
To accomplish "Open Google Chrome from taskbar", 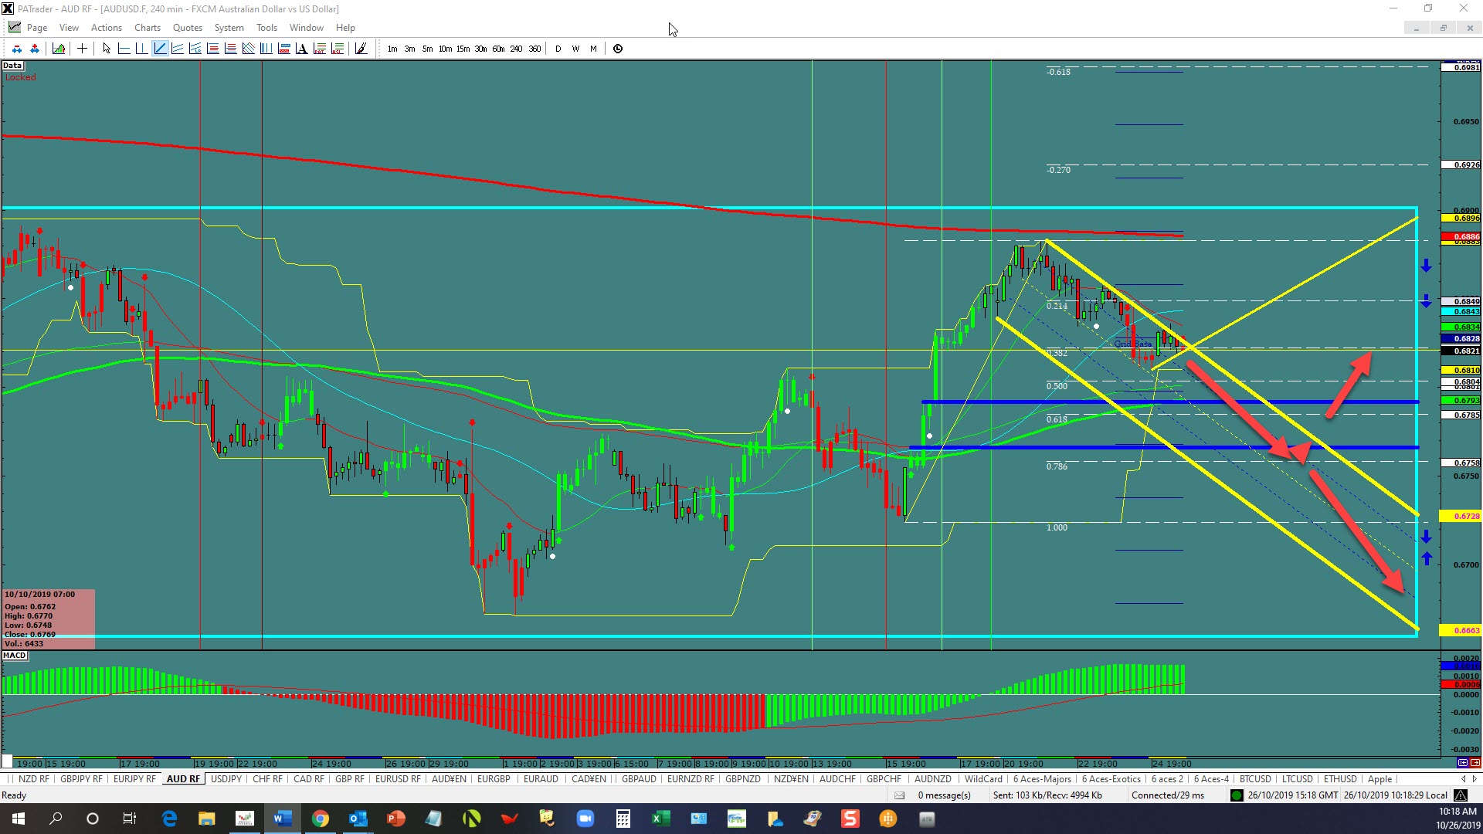I will point(320,819).
